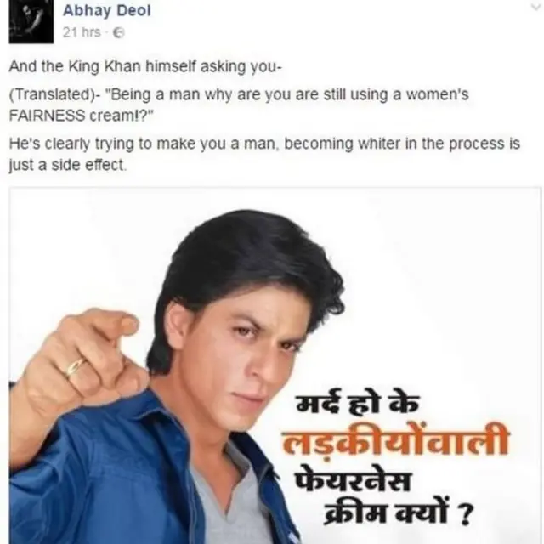The image size is (544, 544).
Task: Visit the Abhay Deol profile name link
Action: (x=107, y=11)
